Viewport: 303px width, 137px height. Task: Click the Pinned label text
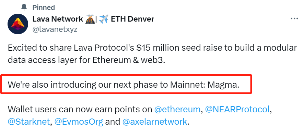pyautogui.click(x=44, y=8)
